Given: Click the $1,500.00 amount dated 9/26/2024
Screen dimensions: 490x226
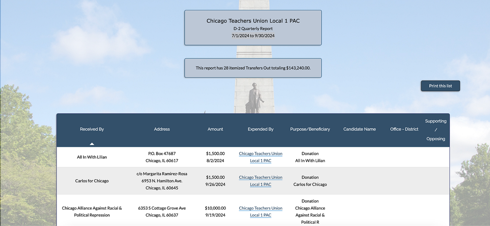Looking at the screenshot, I should [x=215, y=181].
